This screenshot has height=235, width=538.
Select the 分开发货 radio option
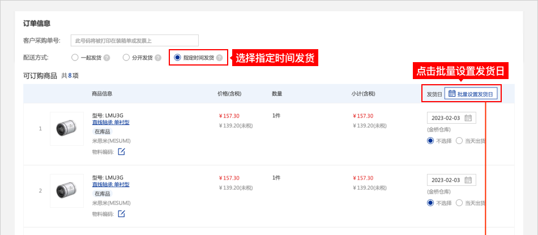126,58
